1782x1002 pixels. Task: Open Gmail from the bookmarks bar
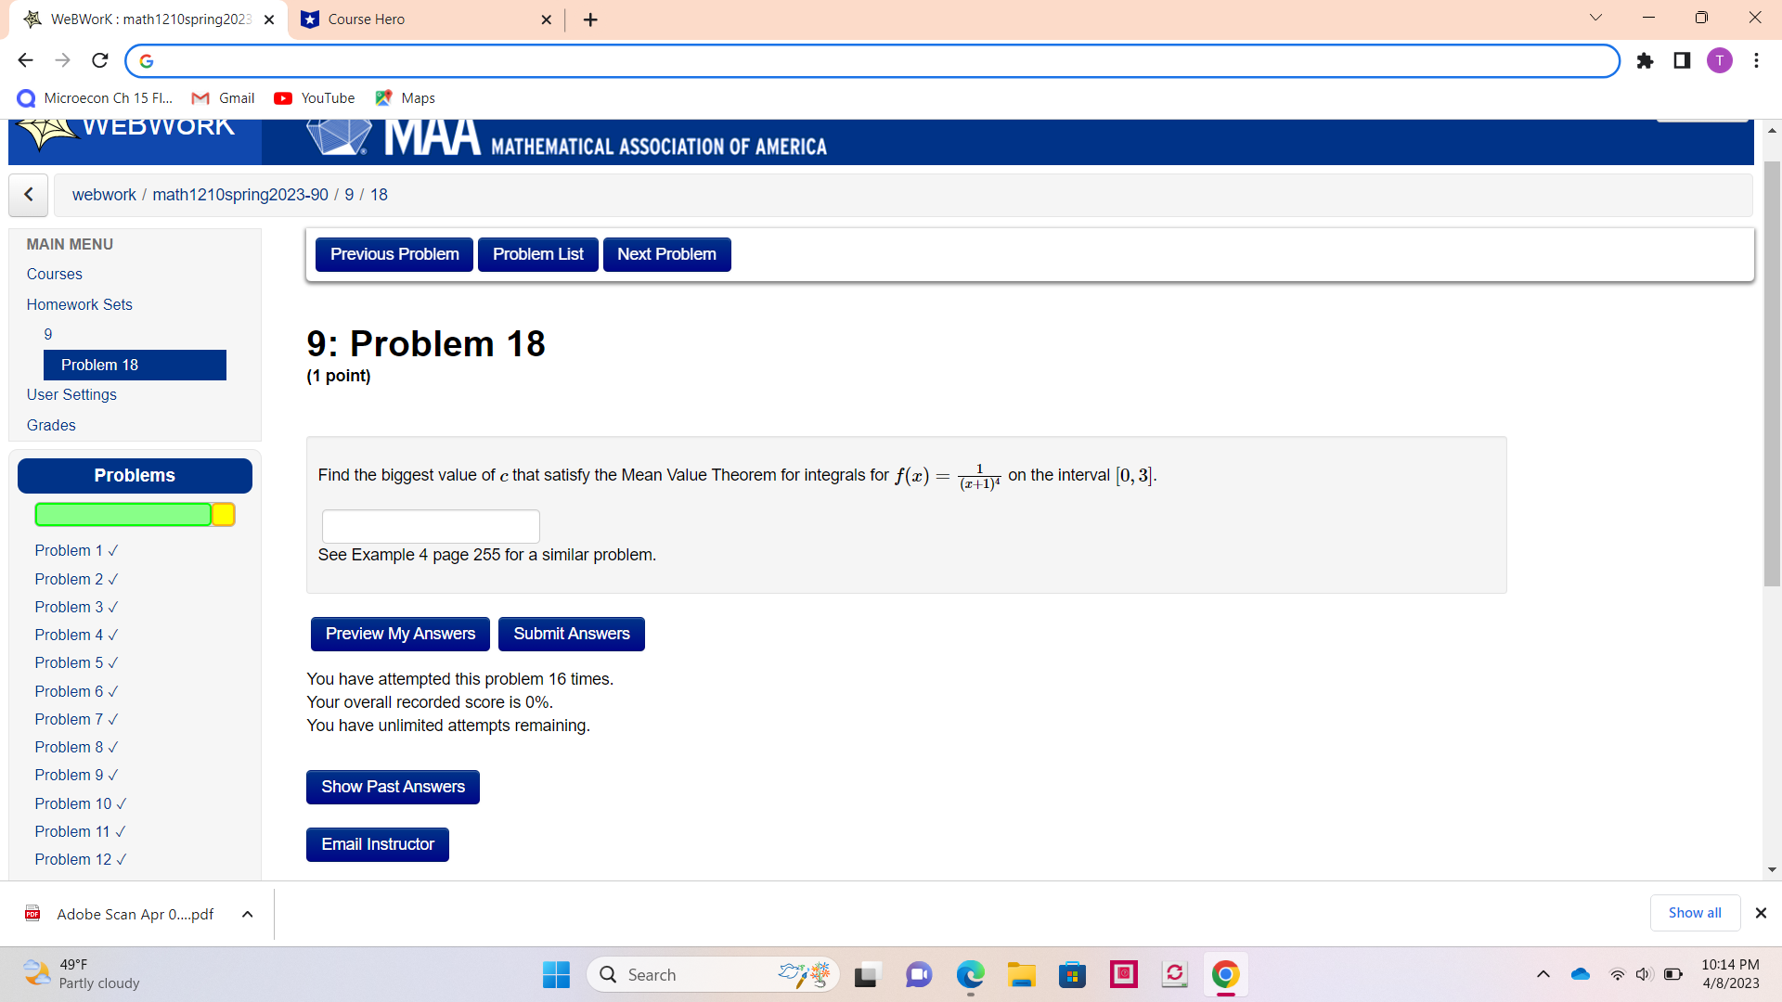pos(223,97)
